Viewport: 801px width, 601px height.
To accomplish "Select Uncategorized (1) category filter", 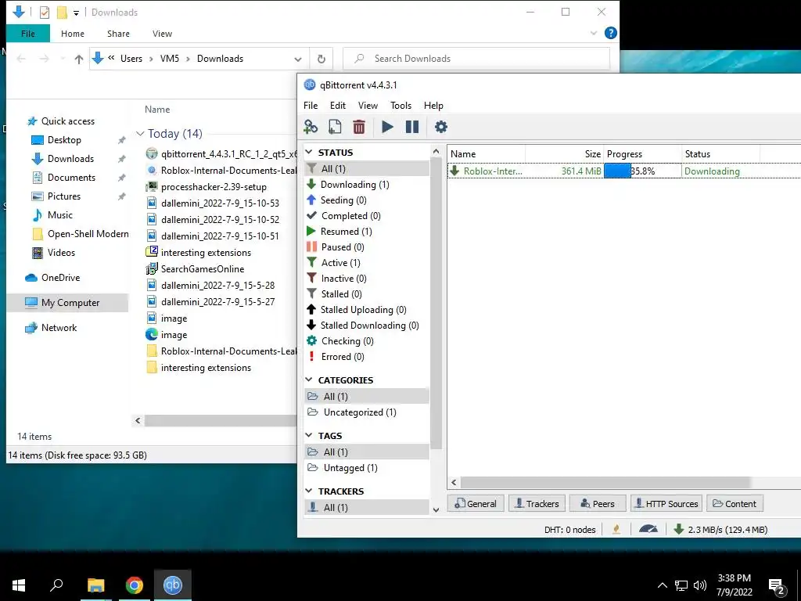I will pos(367,412).
